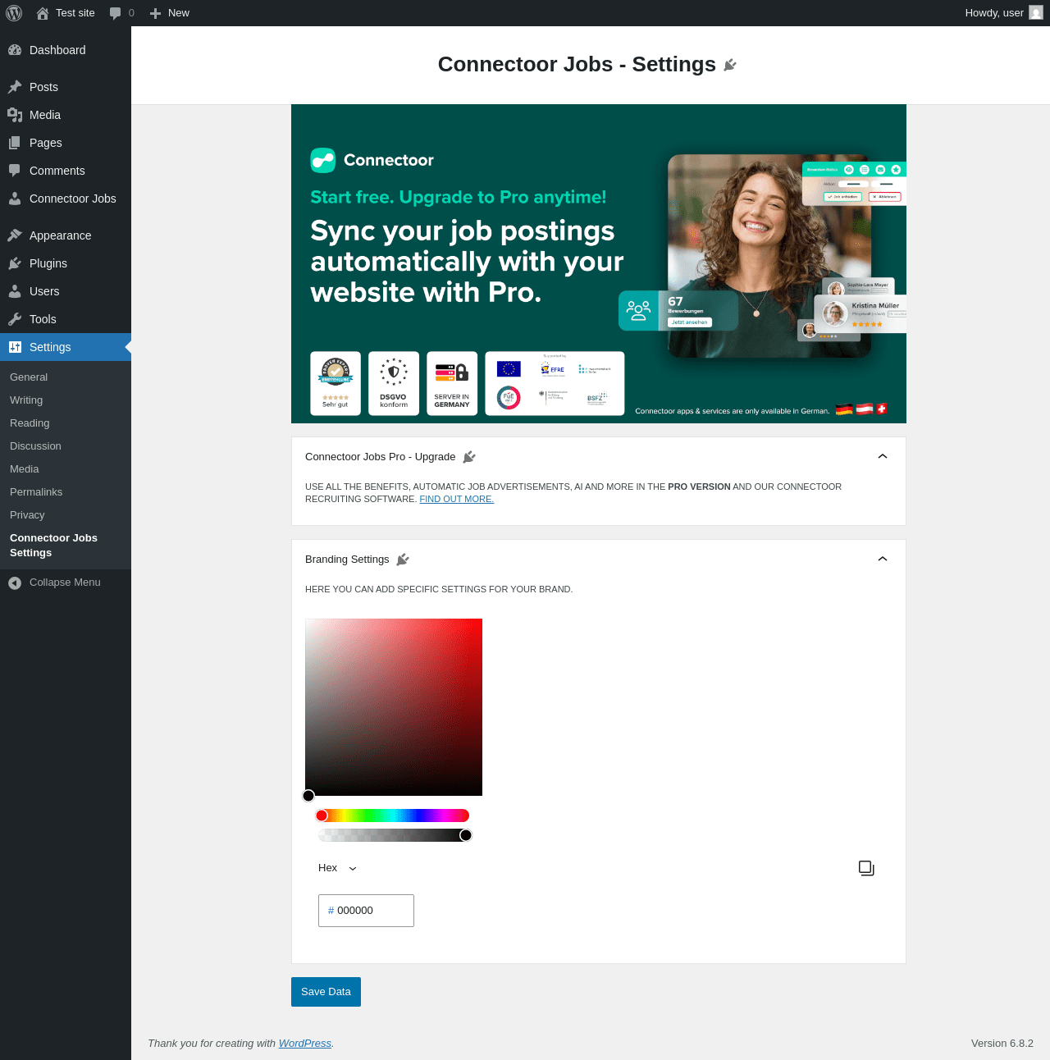Click the Dashboard gauge icon
The width and height of the screenshot is (1050, 1060).
15,50
